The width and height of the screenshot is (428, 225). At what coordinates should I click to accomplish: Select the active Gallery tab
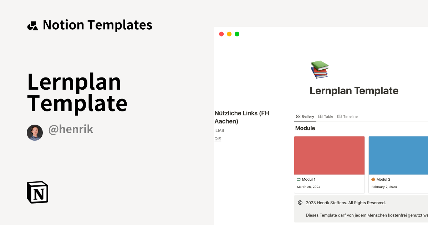[x=306, y=116]
